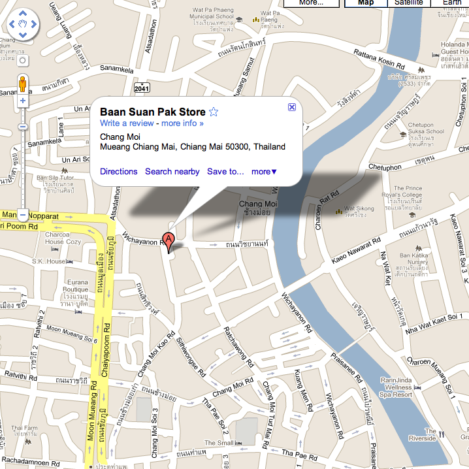Viewport: 469px width, 469px height.
Task: Click the Chaiyapoom Rd label
Action: pos(106,350)
